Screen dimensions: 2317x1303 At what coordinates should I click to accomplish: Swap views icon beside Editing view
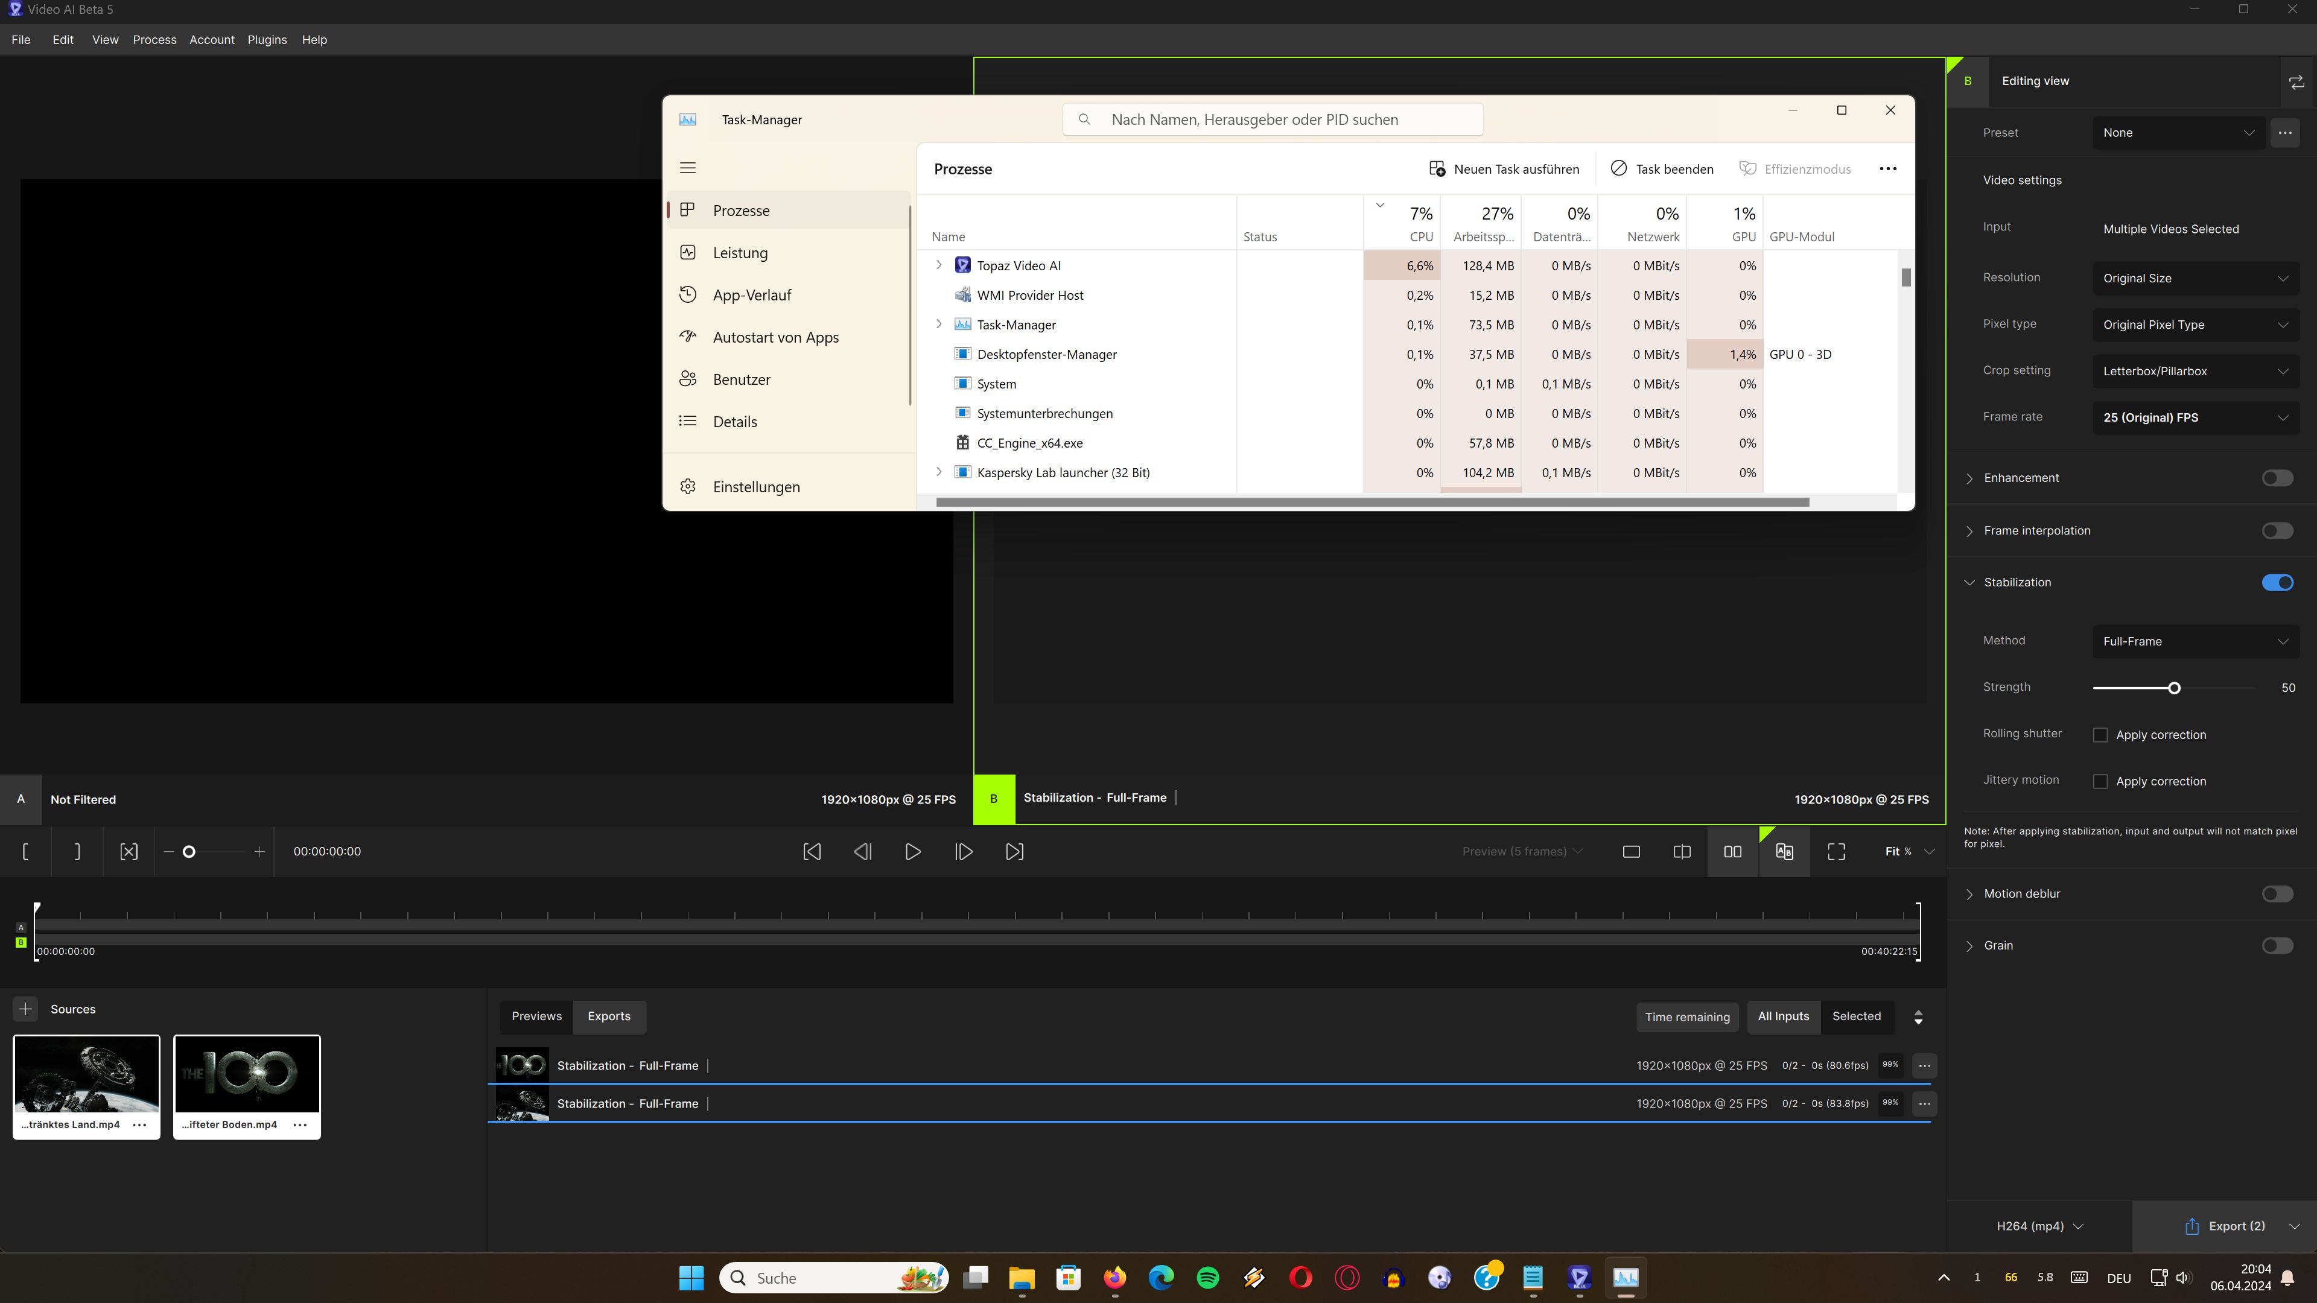coord(2296,82)
